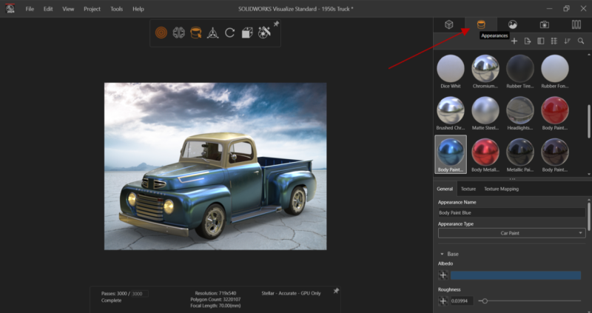Click the circular-arrow icon in main toolbar
The height and width of the screenshot is (313, 592).
(x=229, y=33)
